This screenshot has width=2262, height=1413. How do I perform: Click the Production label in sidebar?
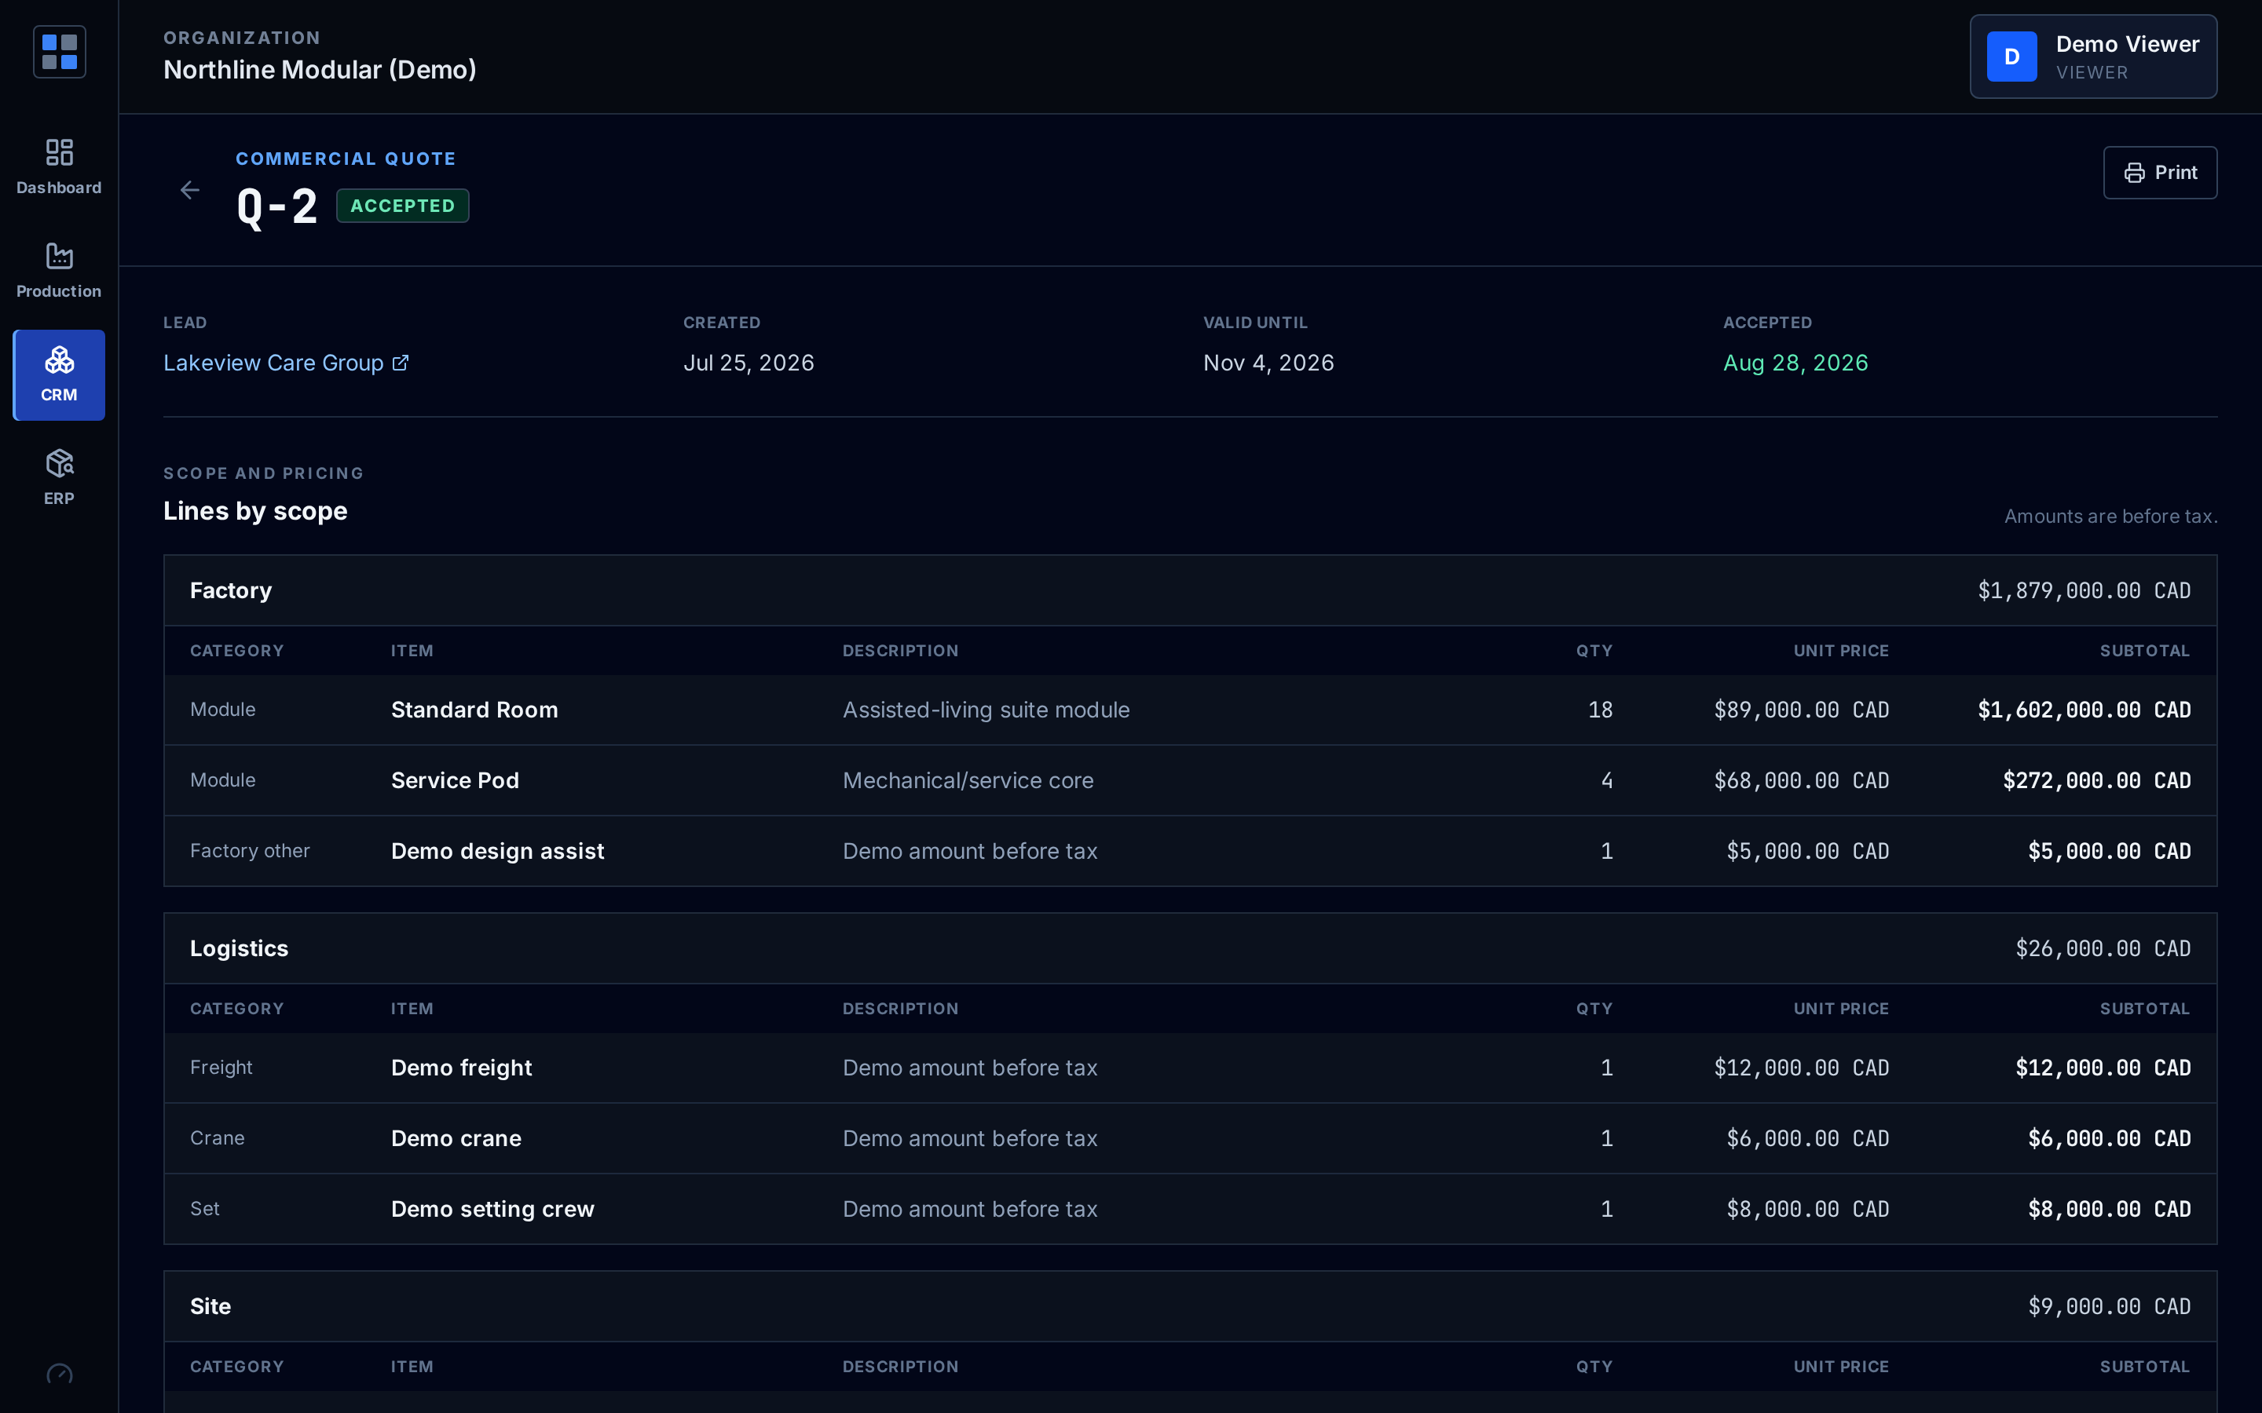[x=59, y=291]
